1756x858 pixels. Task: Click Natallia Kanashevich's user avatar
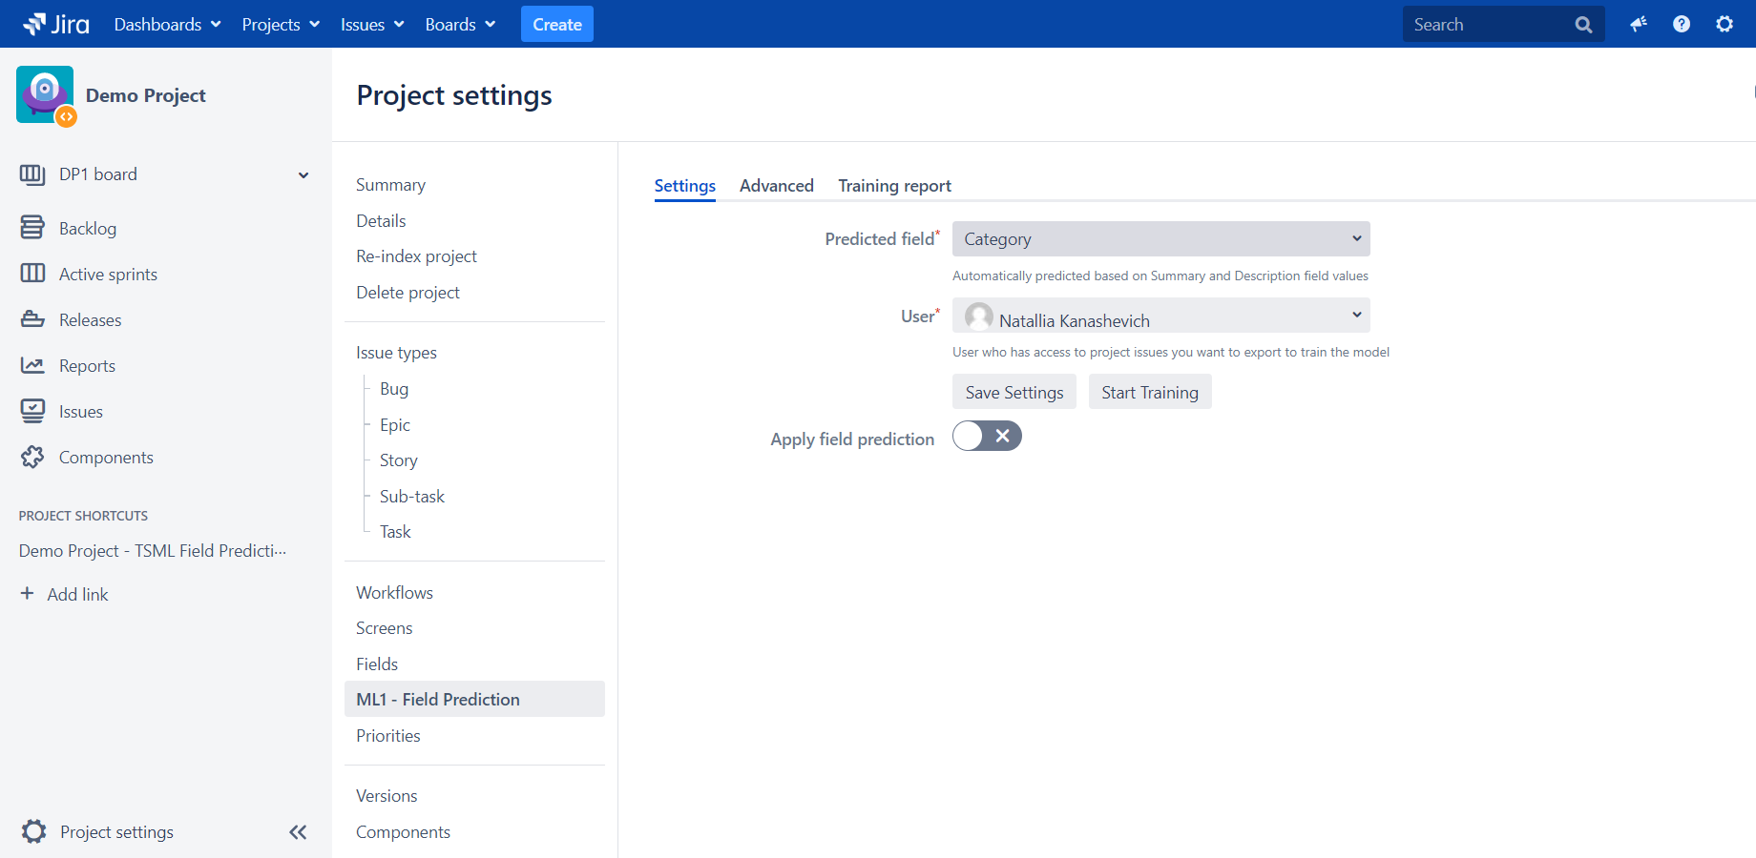pyautogui.click(x=978, y=317)
